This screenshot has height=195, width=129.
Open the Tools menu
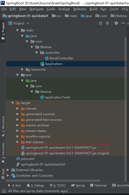114,9
